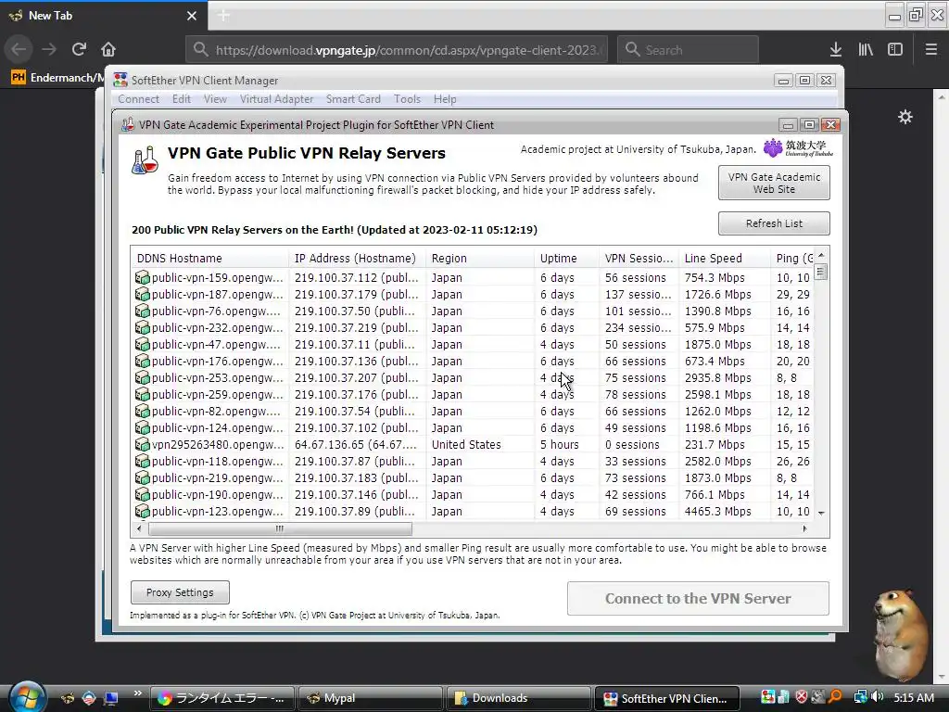
Task: Expand the quick launch overflow chevron
Action: click(137, 693)
